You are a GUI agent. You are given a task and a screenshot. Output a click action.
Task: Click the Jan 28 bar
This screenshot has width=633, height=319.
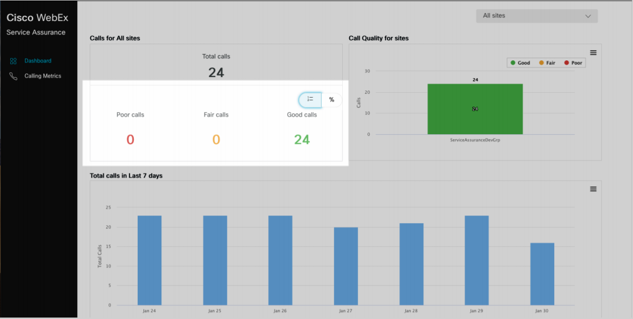(x=411, y=264)
